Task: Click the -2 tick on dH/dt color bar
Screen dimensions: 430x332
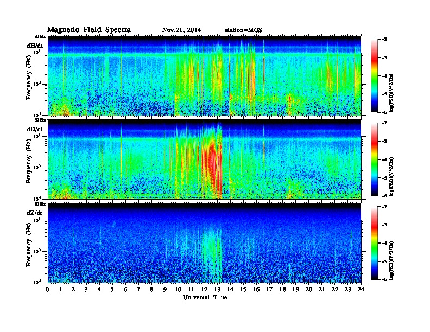Action: [x=384, y=40]
